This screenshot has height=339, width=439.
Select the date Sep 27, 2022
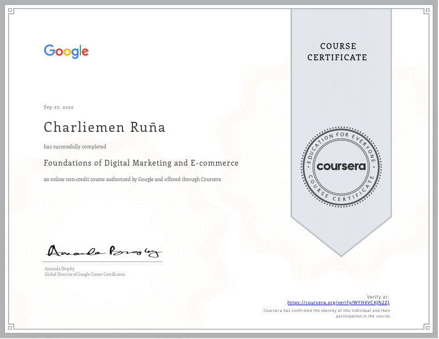(59, 107)
